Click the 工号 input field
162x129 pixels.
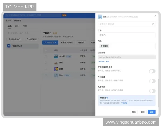click(127, 35)
